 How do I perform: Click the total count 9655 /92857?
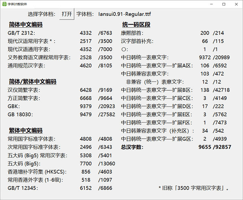215,147
